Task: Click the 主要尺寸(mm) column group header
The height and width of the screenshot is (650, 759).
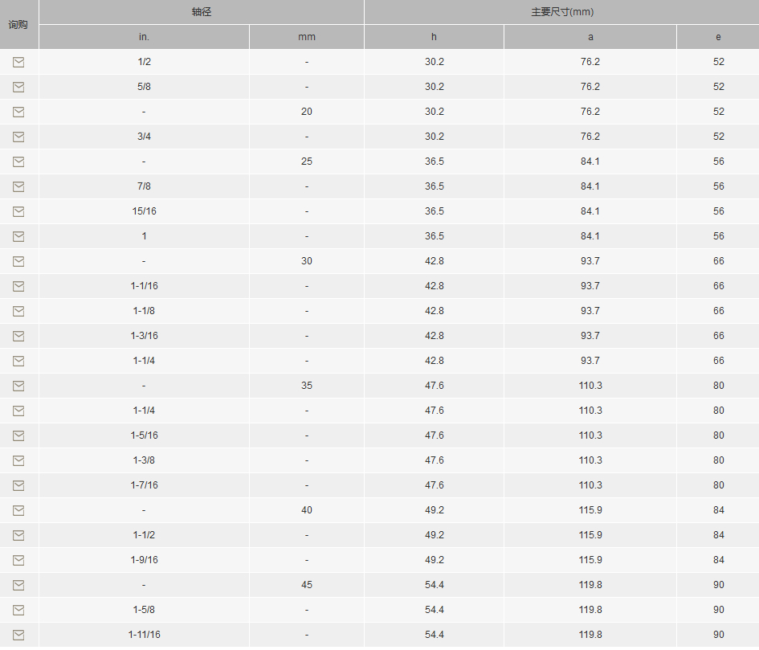Action: 562,12
